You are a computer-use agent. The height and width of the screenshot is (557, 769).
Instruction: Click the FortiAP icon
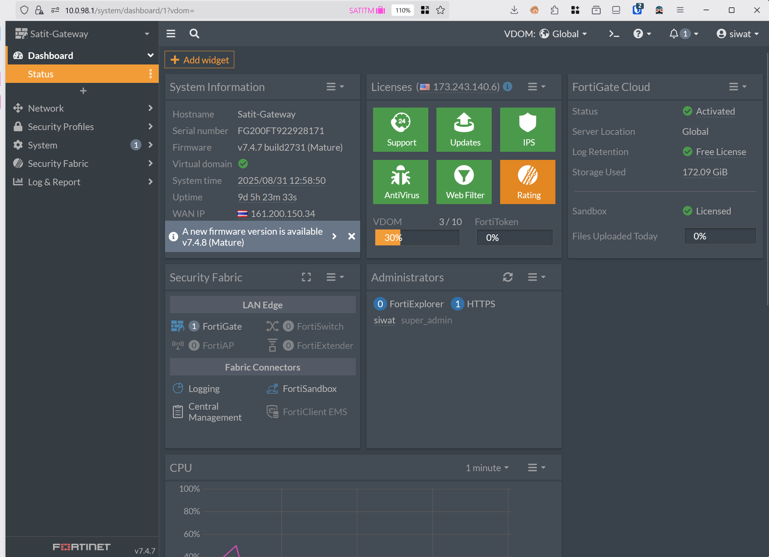click(x=178, y=345)
